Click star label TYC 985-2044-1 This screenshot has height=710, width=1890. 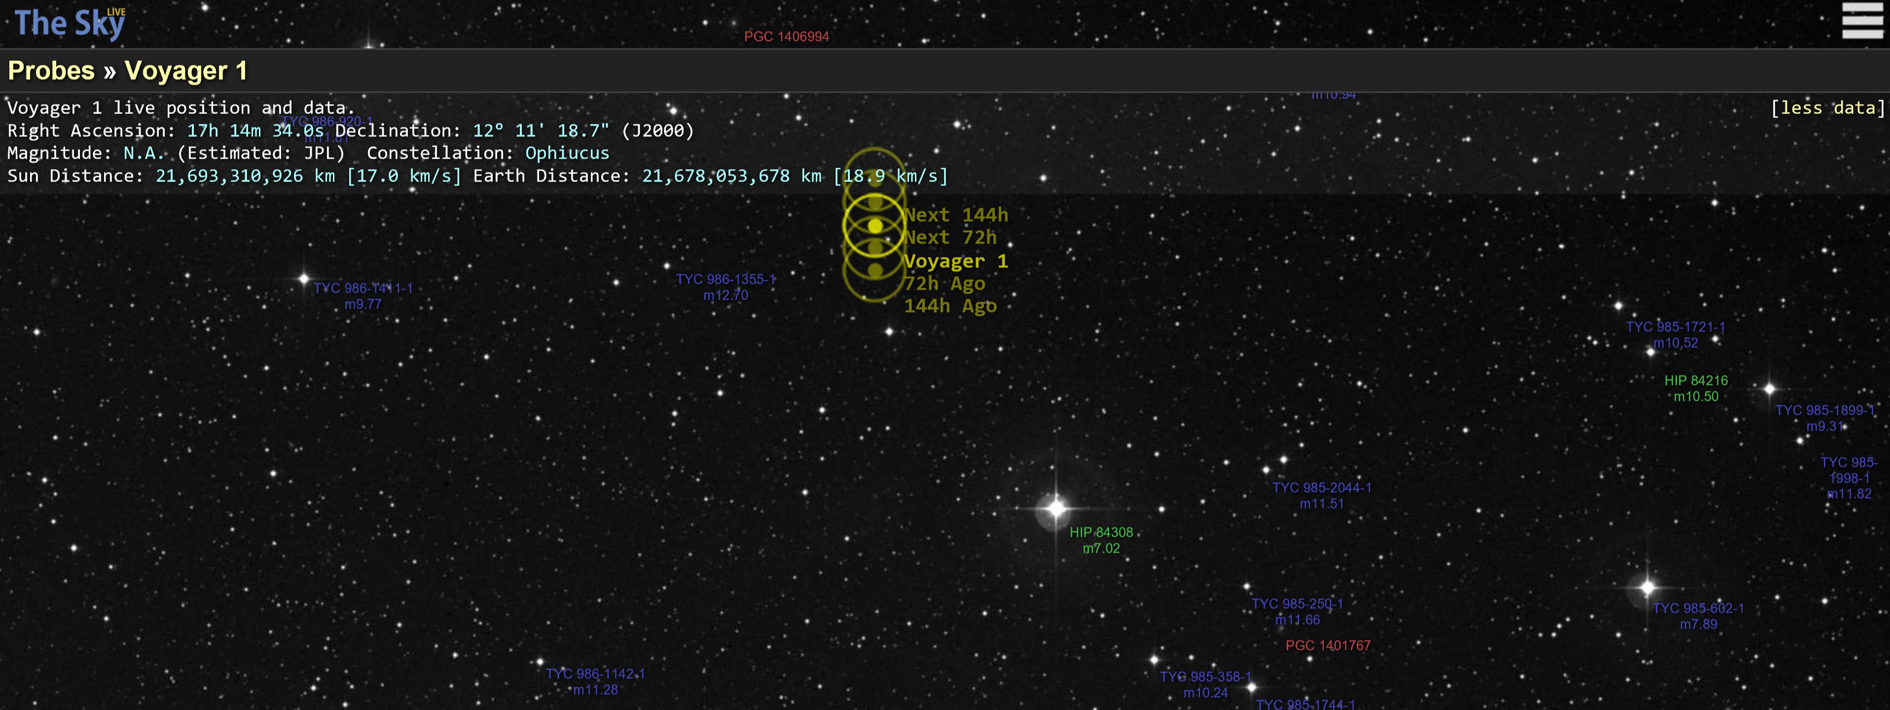[1321, 488]
